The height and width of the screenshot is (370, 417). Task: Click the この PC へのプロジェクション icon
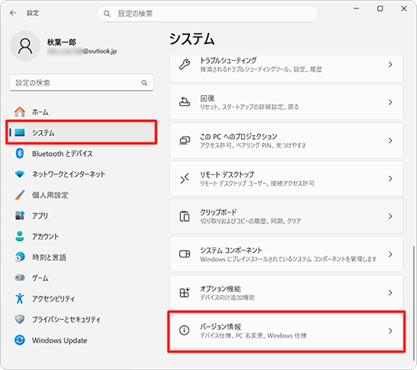184,140
